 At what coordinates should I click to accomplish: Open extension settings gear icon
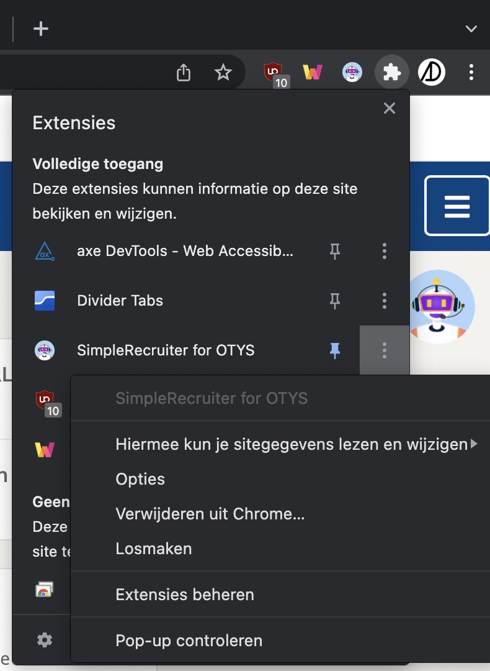[45, 640]
